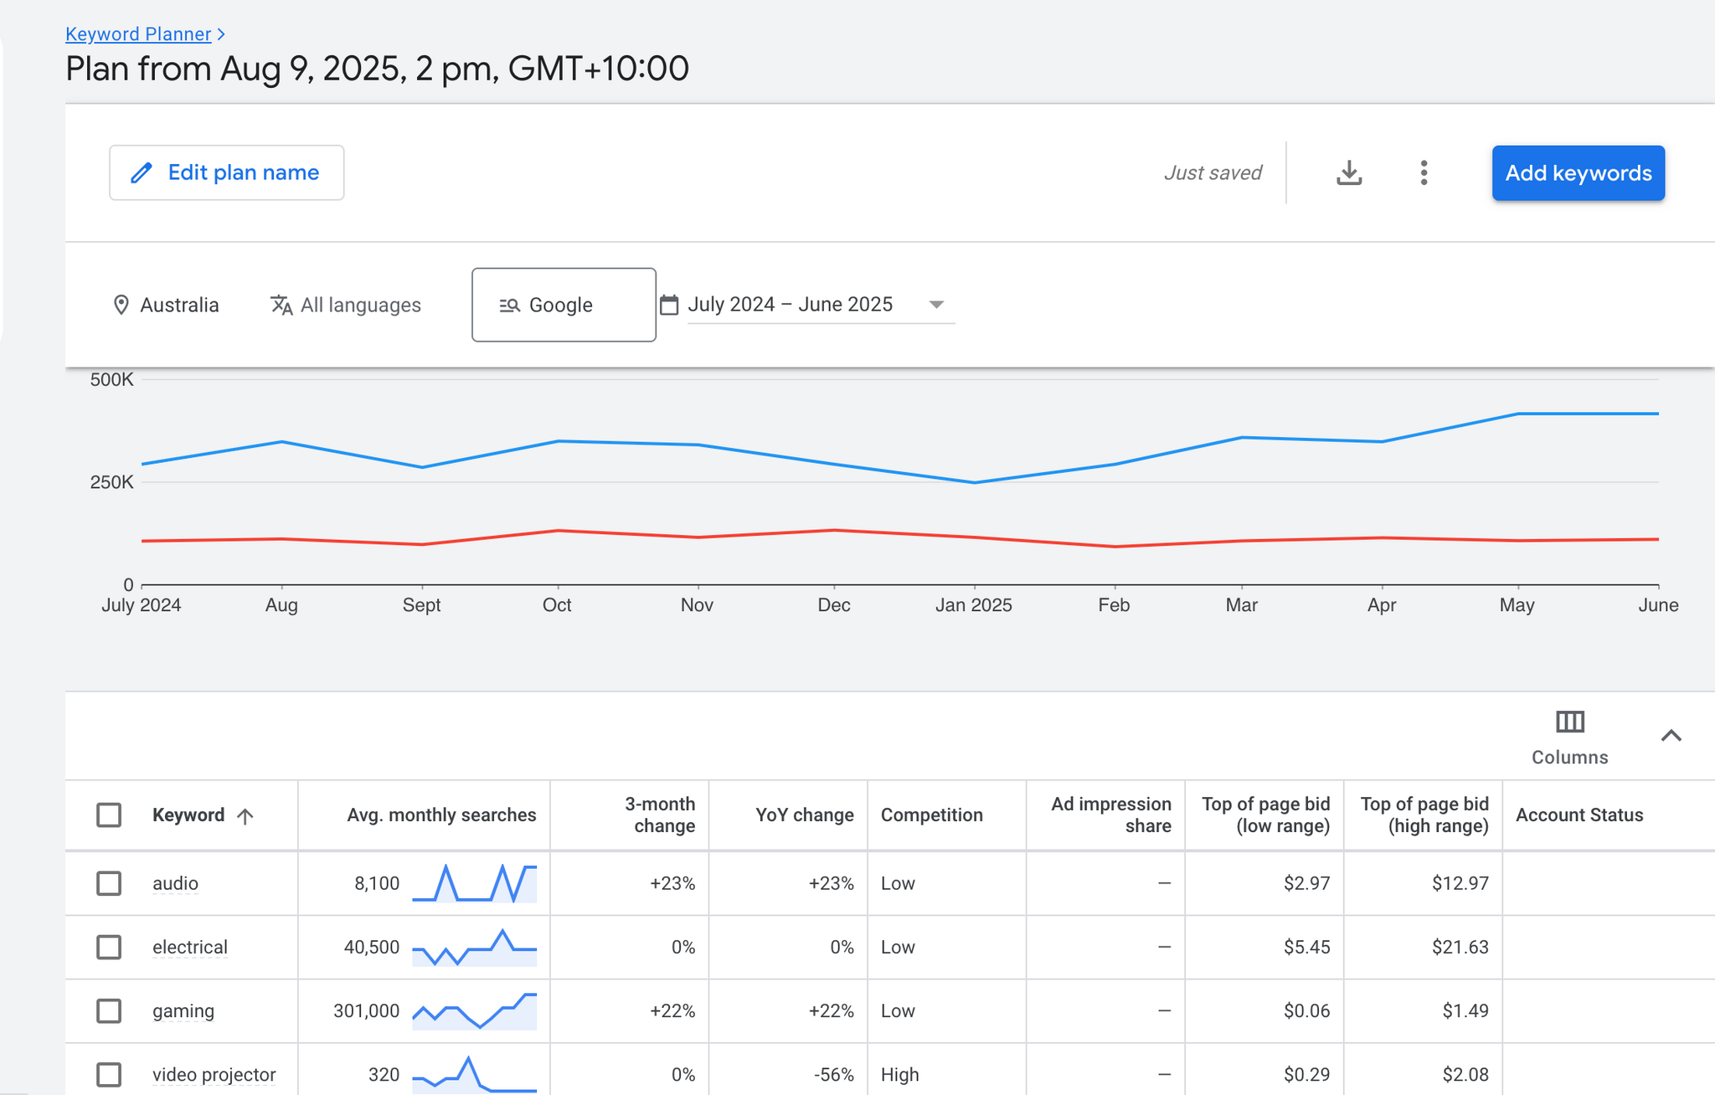This screenshot has height=1095, width=1715.
Task: Click the calendar icon beside date range
Action: pyautogui.click(x=669, y=305)
